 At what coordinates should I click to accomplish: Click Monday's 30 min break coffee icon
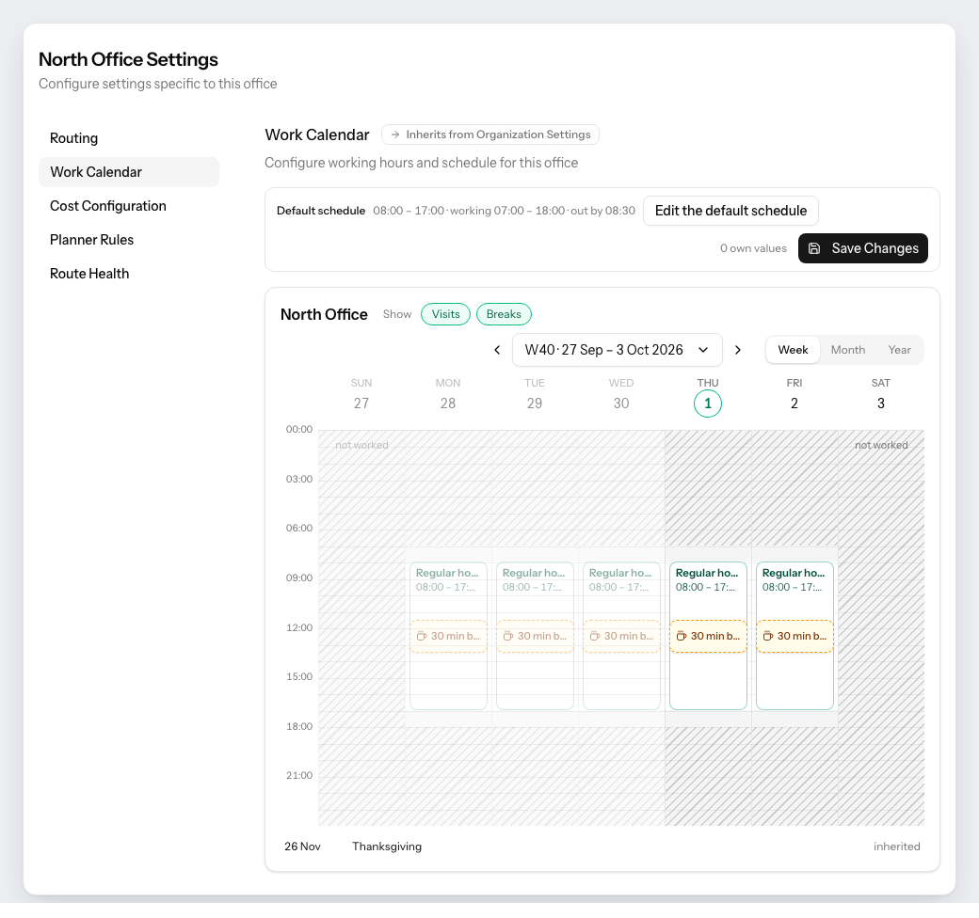tap(422, 636)
